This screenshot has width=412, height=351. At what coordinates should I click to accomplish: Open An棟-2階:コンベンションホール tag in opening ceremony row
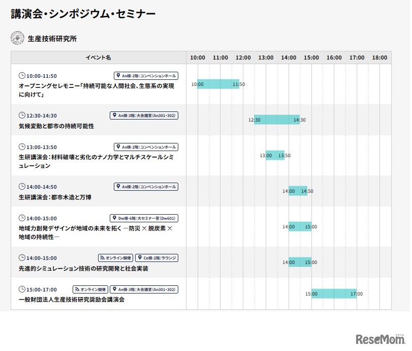click(x=146, y=76)
